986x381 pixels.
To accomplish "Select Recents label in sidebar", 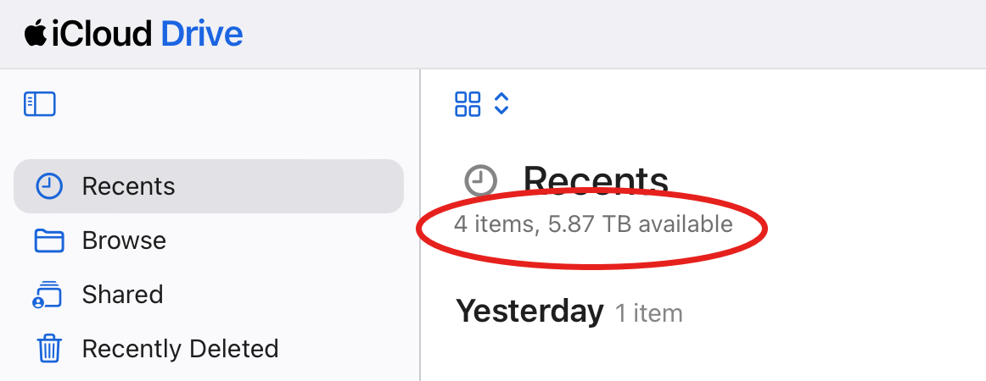I will click(x=128, y=186).
